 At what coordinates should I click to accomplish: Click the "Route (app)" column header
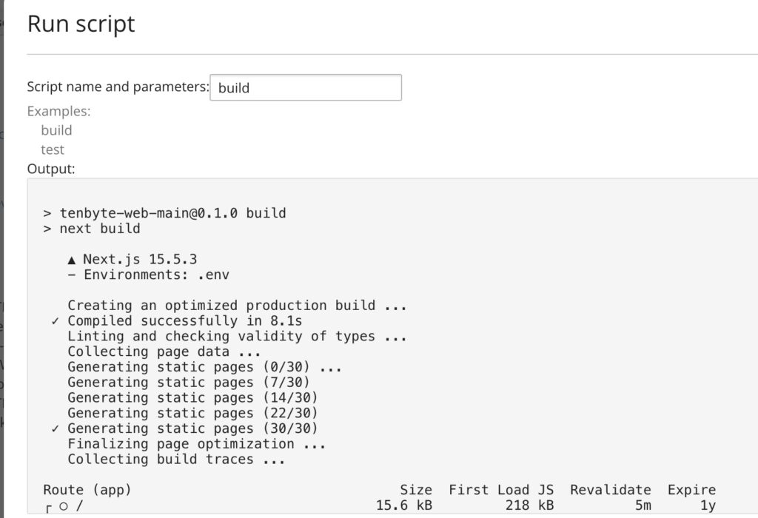point(87,490)
